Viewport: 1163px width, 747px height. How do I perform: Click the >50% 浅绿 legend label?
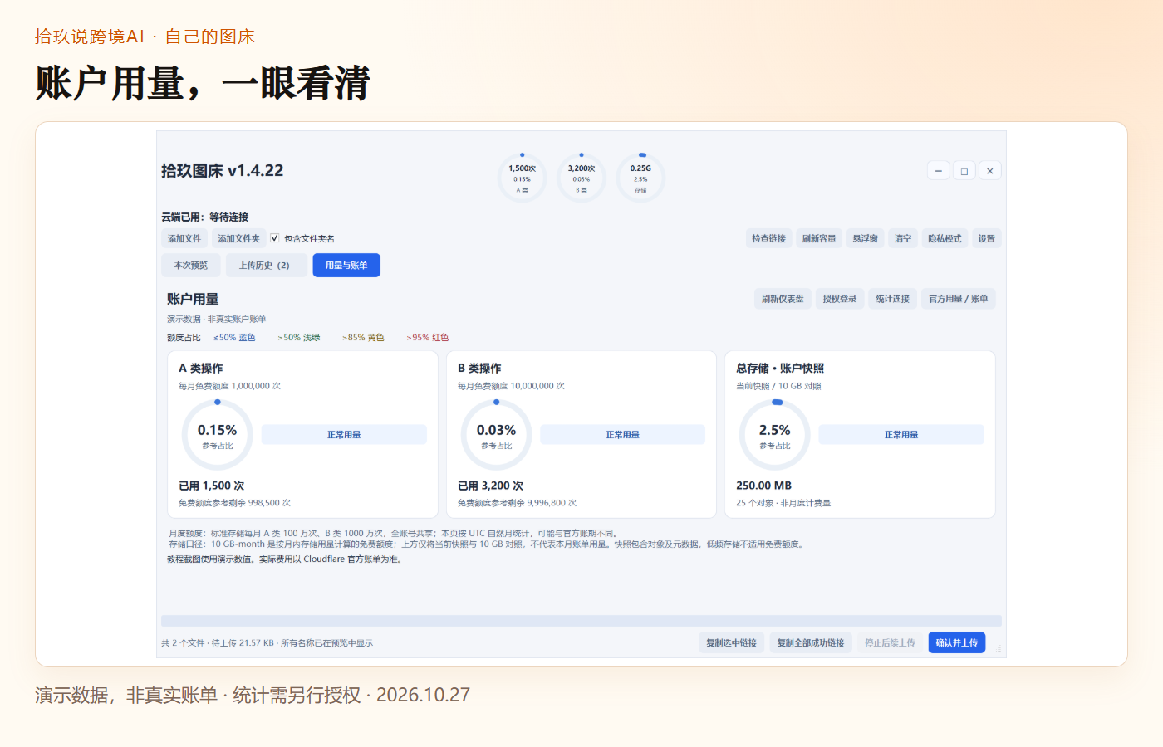(x=299, y=338)
